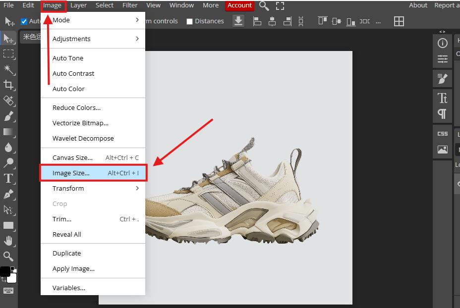Select the Crop tool in toolbar
This screenshot has height=308, width=460.
tap(8, 85)
